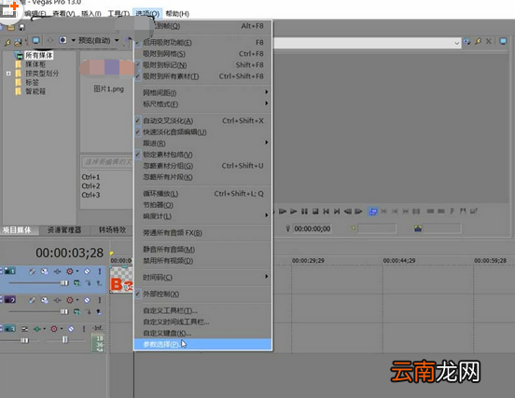Open the 帮助(H) menu
This screenshot has width=515, height=398.
[177, 14]
